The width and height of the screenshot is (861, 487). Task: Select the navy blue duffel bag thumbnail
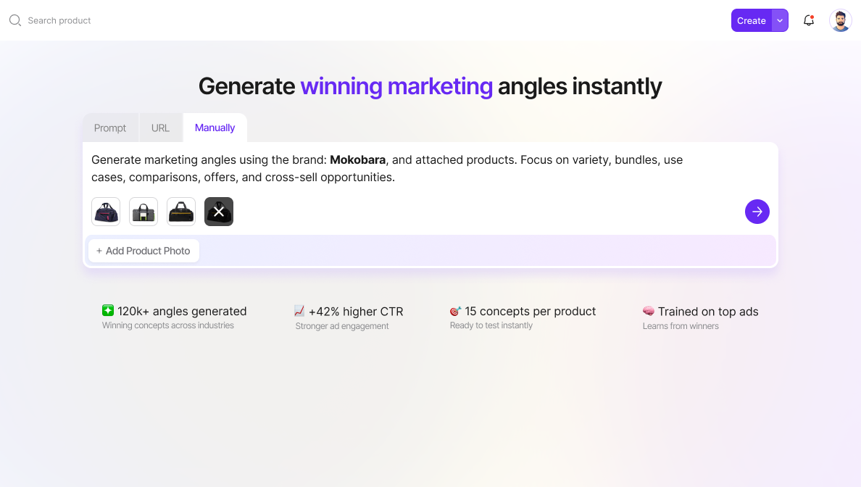pos(106,212)
